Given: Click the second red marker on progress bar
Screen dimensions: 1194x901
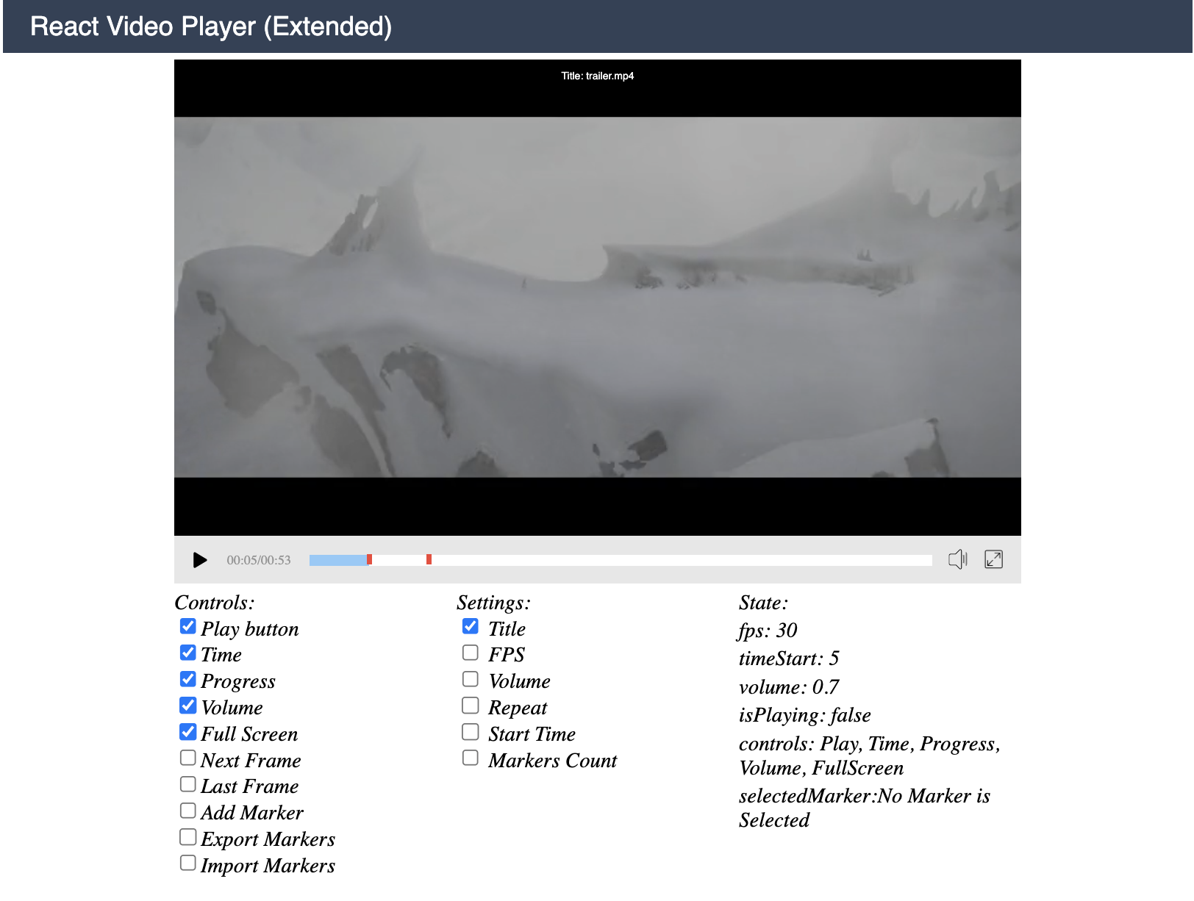Looking at the screenshot, I should pos(429,559).
